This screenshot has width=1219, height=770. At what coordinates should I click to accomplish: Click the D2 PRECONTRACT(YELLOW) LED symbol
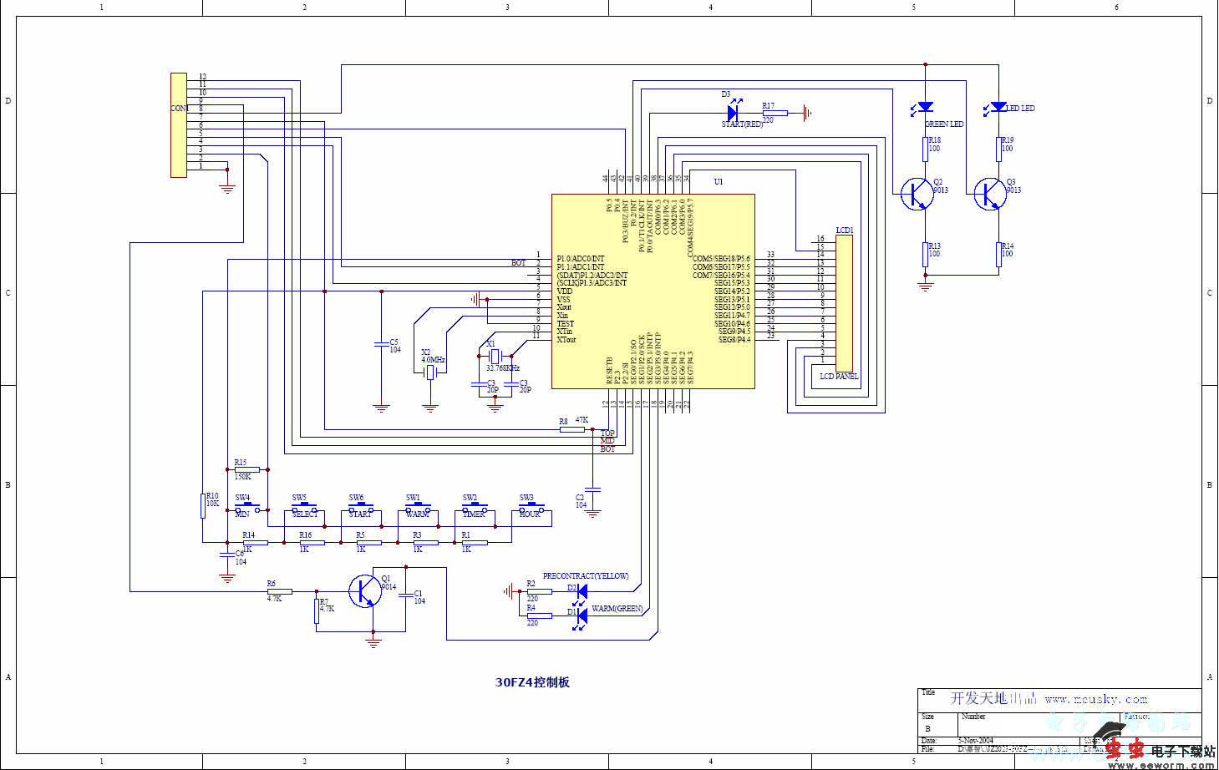point(582,590)
